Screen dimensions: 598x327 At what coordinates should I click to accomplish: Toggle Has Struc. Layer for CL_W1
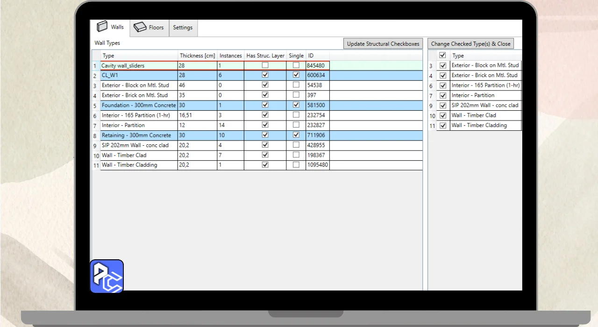tap(265, 75)
